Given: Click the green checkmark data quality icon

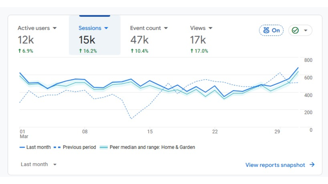Looking at the screenshot, I should point(295,30).
